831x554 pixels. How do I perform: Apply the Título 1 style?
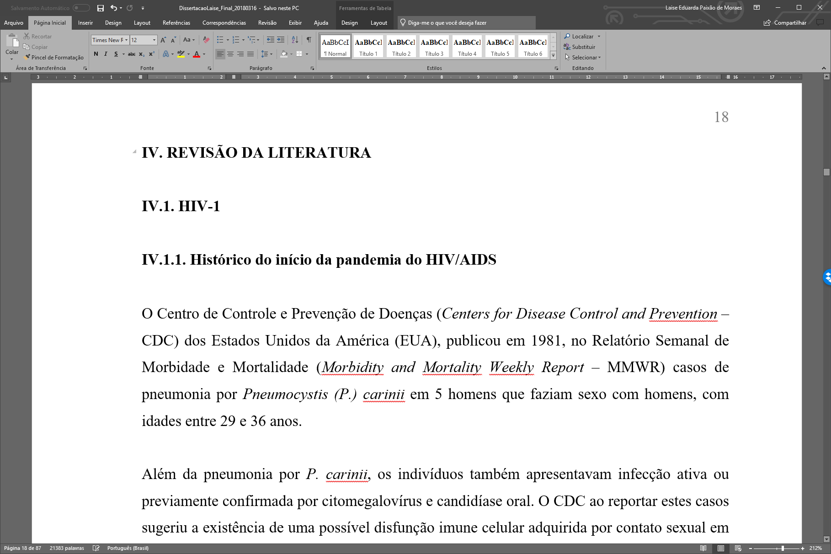[368, 47]
